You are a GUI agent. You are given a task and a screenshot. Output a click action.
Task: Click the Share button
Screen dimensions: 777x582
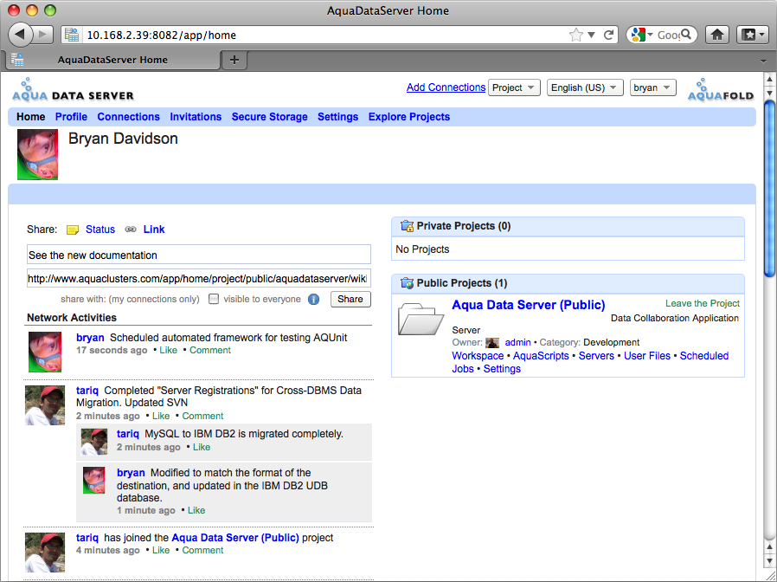point(350,299)
